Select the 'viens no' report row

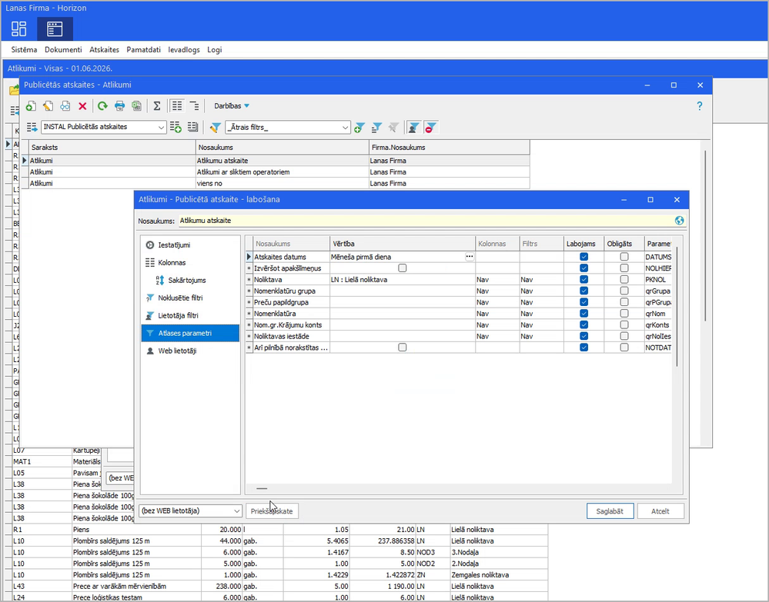click(275, 183)
